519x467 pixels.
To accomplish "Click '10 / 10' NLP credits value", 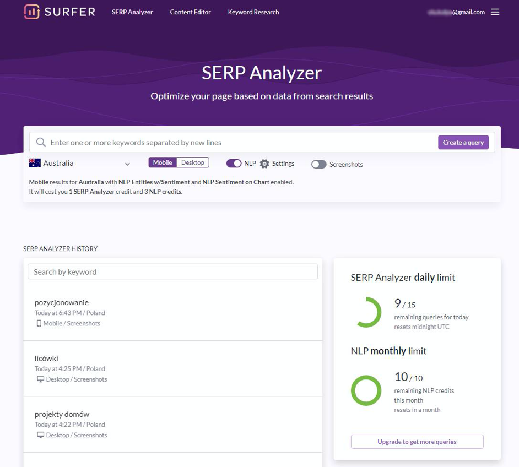I will click(408, 377).
